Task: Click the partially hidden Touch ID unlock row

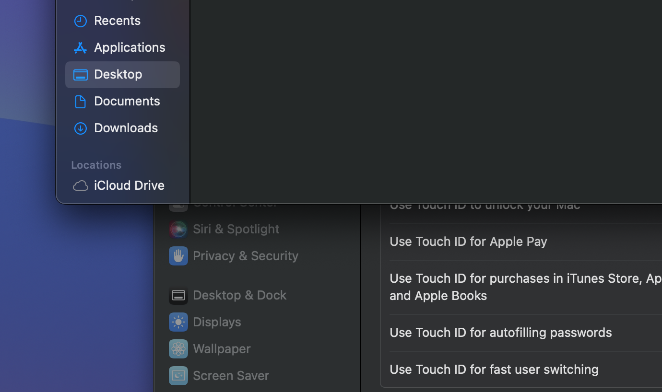Action: [485, 207]
